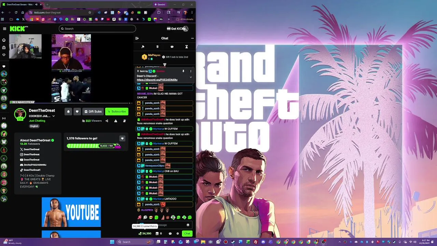Click the green Subscribe button
The image size is (437, 246).
point(117,111)
